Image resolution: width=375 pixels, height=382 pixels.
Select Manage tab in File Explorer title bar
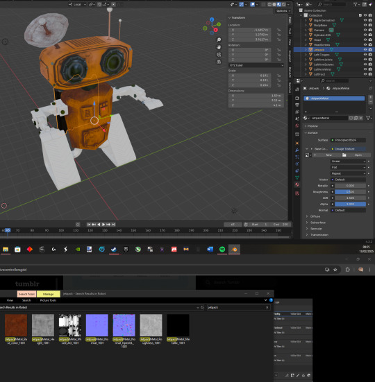49,294
